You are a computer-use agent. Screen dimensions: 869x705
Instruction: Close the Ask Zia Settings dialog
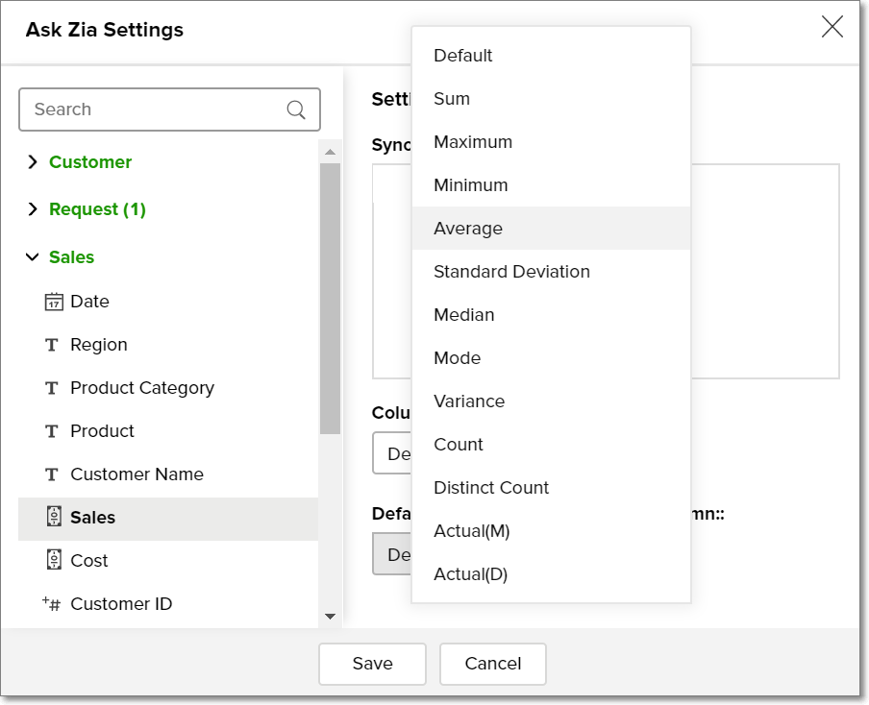832,27
